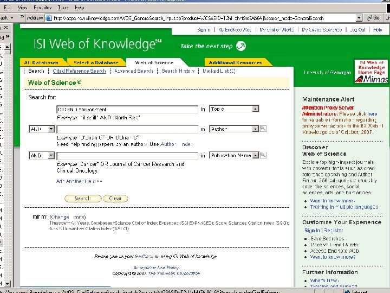Click the Clear button
390x293 pixels.
[x=115, y=199]
